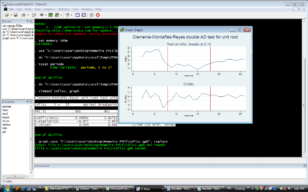308x192 pixels.
Task: Click the Viewer eye icon
Action: (x=41, y=15)
